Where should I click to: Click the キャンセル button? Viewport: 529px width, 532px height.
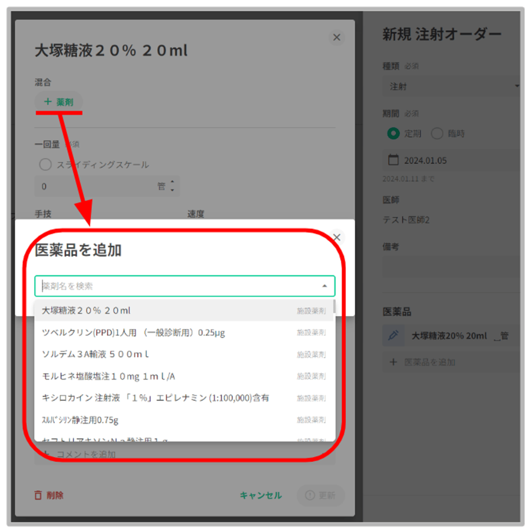click(261, 495)
